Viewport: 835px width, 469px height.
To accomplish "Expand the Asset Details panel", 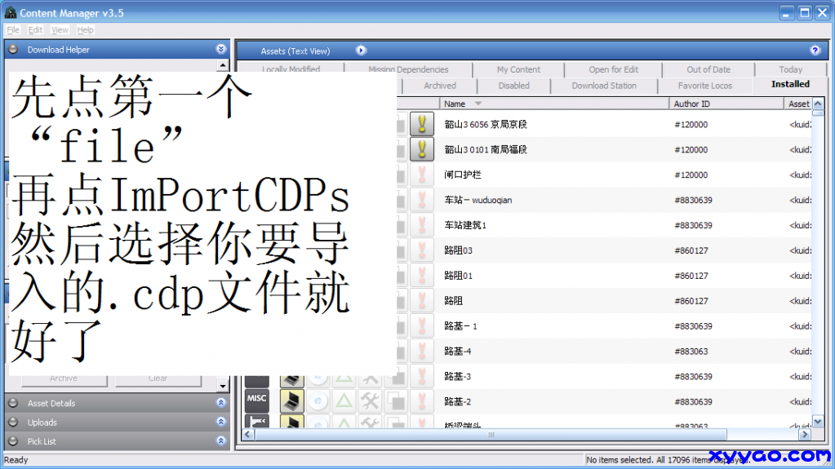I will tap(220, 403).
